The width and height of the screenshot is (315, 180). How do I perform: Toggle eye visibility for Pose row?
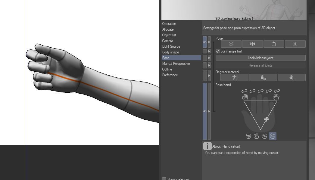[x=205, y=42]
